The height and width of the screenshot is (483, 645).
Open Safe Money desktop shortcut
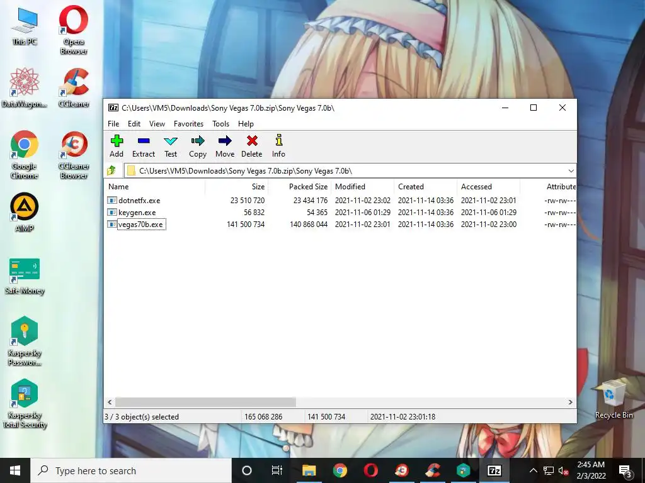coord(25,276)
